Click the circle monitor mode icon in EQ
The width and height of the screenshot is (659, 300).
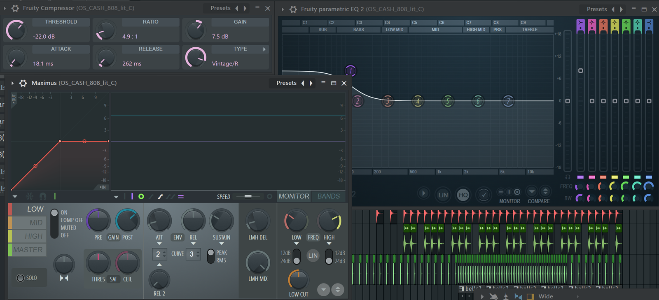[517, 192]
